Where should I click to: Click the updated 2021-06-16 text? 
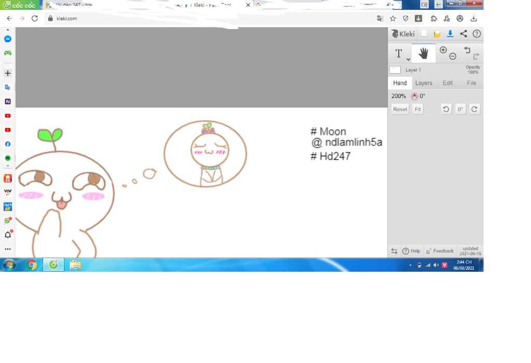click(470, 251)
